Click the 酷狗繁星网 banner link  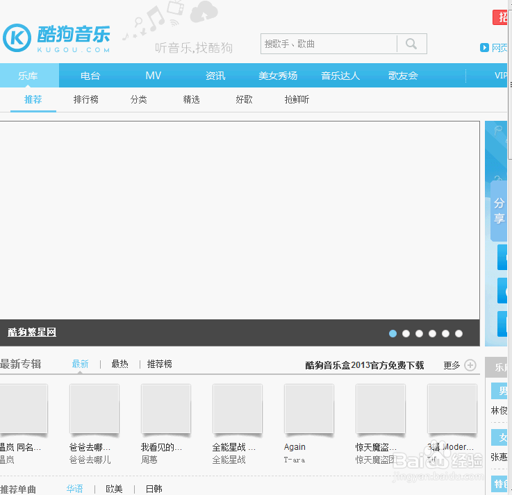pos(32,332)
